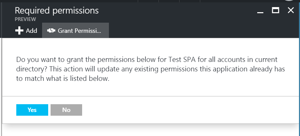Click the Grant Permissions handshake icon

pos(51,30)
